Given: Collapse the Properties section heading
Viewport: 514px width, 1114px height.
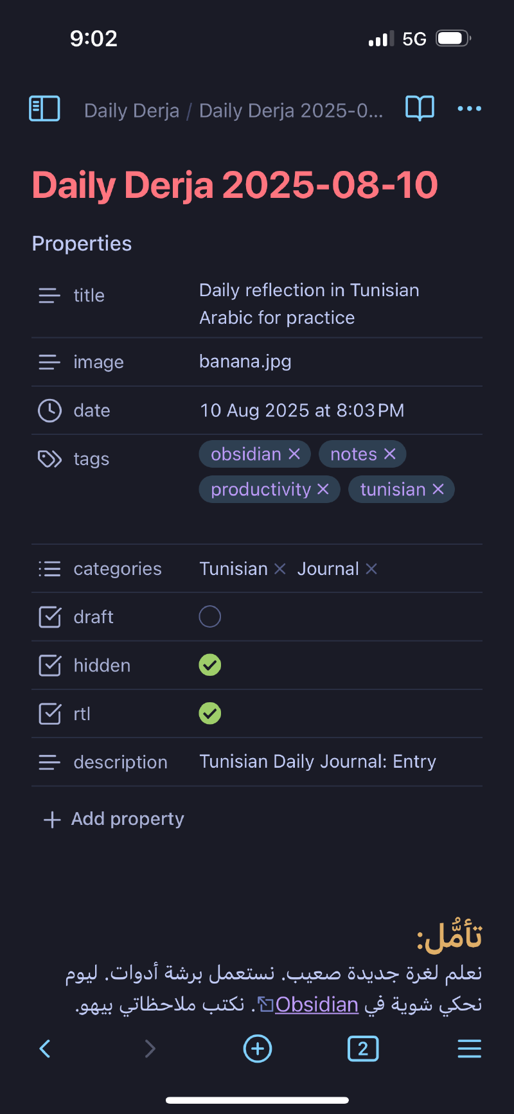Looking at the screenshot, I should pyautogui.click(x=82, y=243).
